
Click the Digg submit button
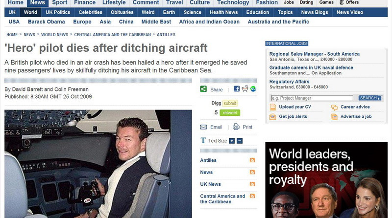(x=230, y=103)
